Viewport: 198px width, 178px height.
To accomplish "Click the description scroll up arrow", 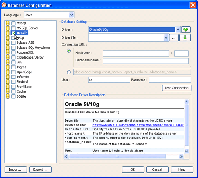I will click(187, 102).
